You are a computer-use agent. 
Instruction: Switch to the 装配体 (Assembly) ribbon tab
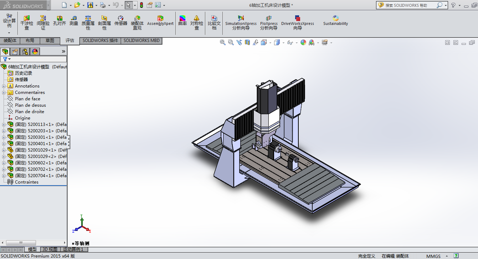pos(10,41)
